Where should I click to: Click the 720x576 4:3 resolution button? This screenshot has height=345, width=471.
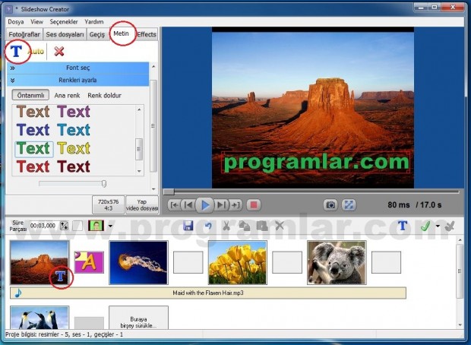[x=108, y=204]
